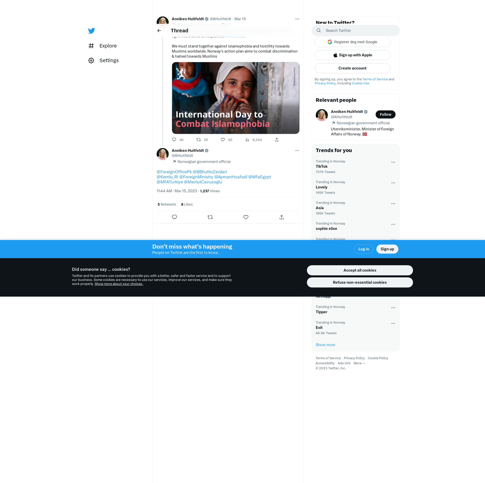Screen dimensions: 485x483
Task: Open the timestamp 11:44 AM · Mar 15, 2023
Action: pyautogui.click(x=177, y=191)
